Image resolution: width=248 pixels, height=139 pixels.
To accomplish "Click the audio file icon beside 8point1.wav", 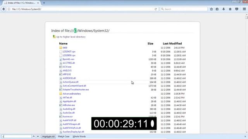I will click(60, 59).
